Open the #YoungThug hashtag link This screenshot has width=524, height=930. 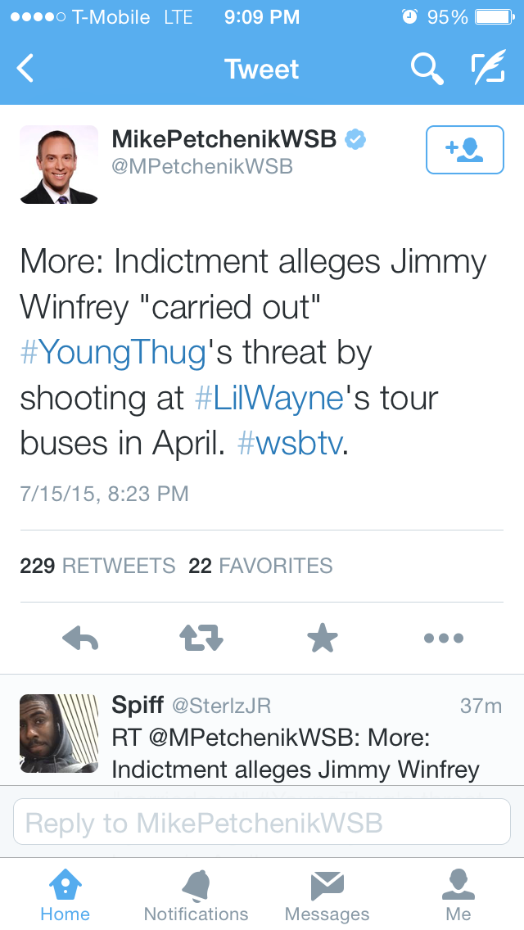click(113, 352)
